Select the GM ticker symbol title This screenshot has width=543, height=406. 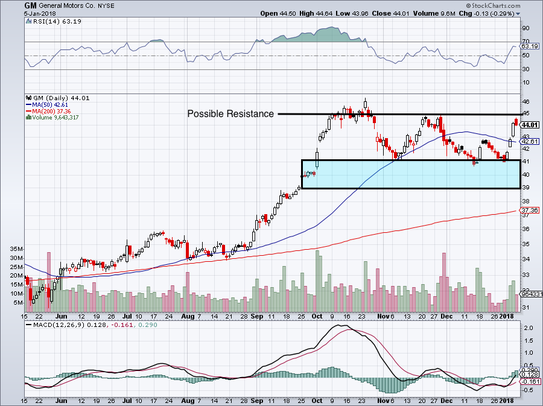(31, 5)
